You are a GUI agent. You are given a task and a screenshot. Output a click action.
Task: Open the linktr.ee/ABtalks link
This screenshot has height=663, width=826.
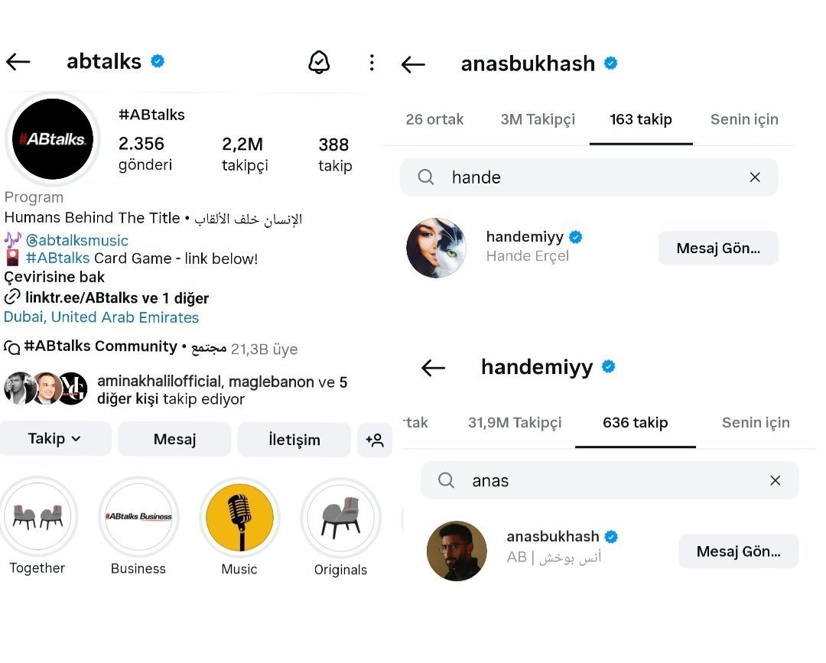[116, 297]
